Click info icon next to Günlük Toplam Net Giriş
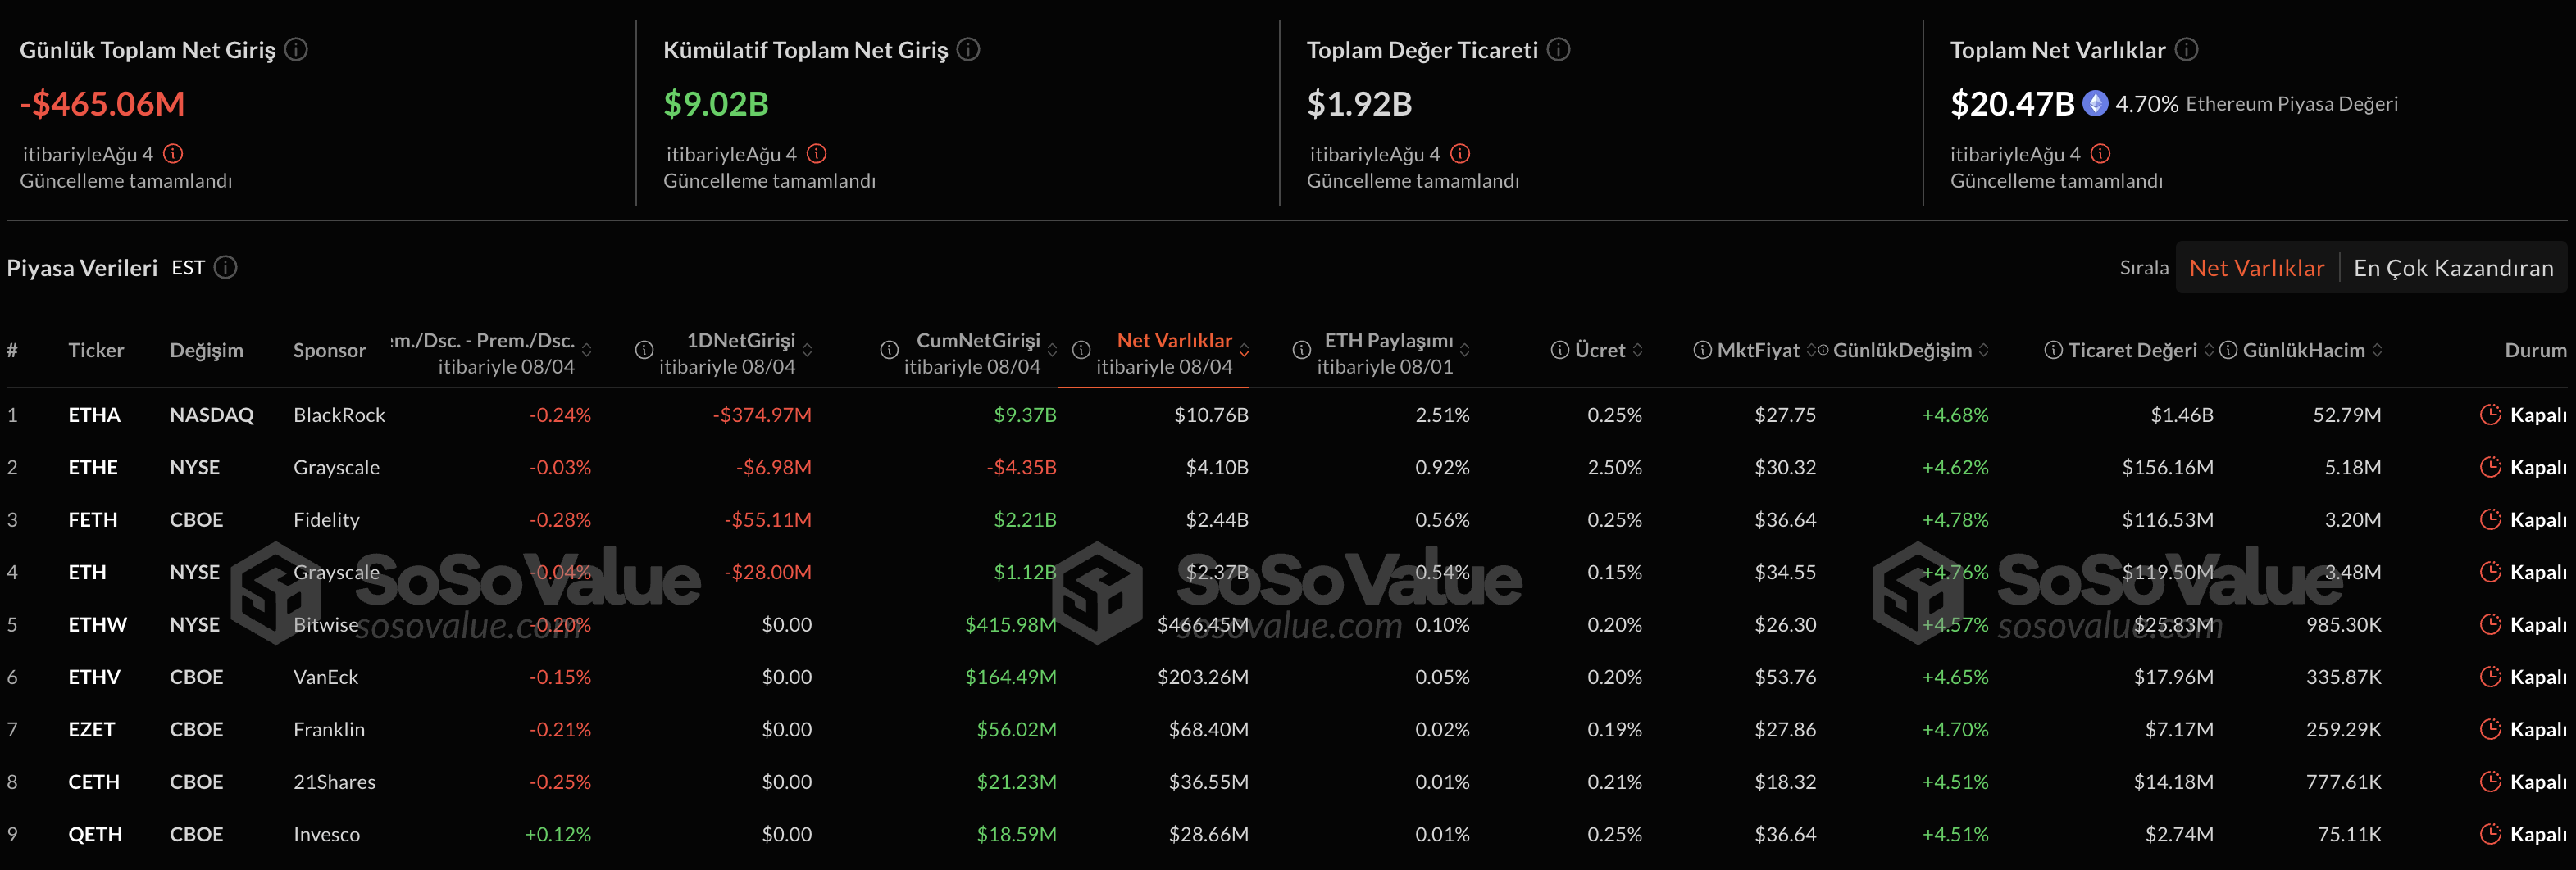2576x870 pixels. 296,49
